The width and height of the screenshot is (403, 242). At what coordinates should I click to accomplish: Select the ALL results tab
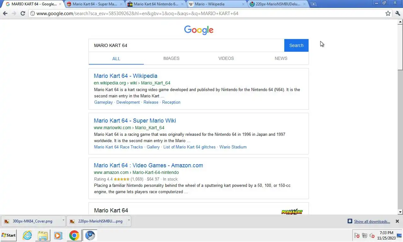116,58
